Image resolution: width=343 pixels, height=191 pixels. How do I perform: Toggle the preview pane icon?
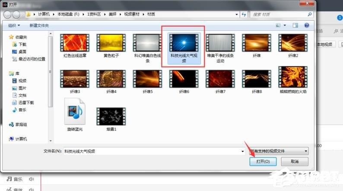[295, 25]
